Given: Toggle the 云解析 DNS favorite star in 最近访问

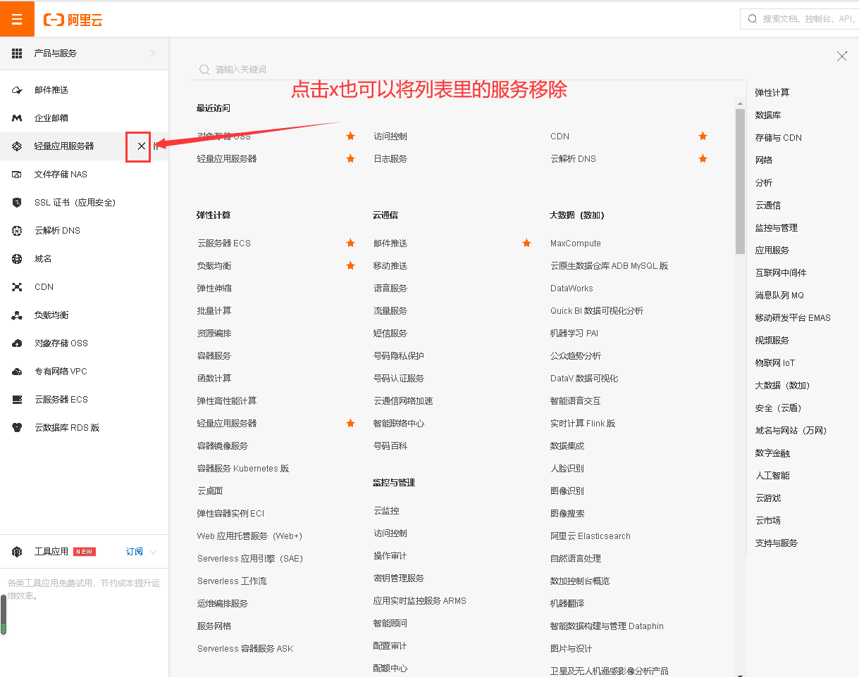Looking at the screenshot, I should click(x=703, y=159).
